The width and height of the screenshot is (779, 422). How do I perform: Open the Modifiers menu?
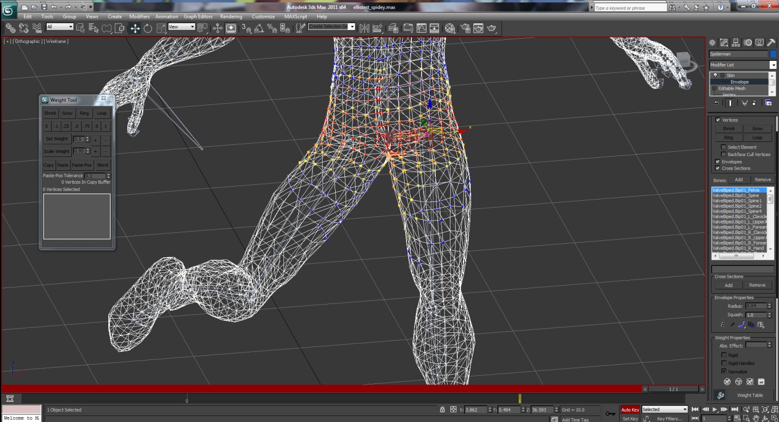[139, 17]
